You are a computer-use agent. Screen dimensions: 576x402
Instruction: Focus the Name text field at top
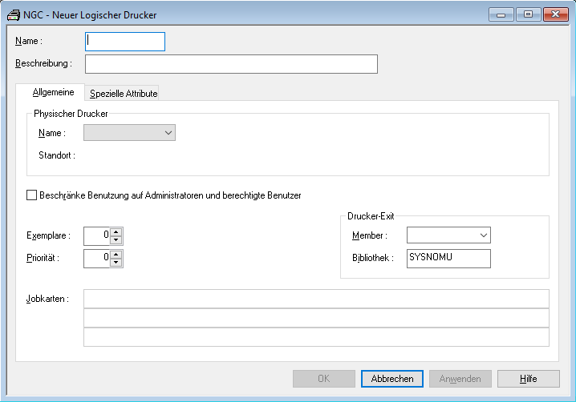coord(125,42)
